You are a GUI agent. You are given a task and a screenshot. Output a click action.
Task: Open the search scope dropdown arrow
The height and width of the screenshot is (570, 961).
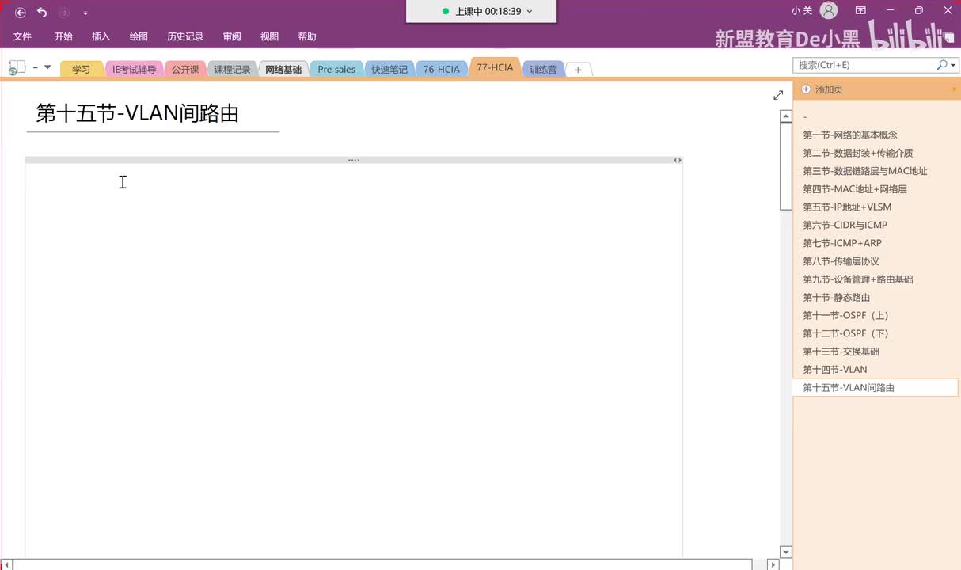click(x=952, y=65)
